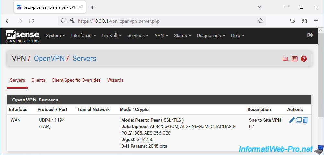This screenshot has height=155, width=324.
Task: Click the Mode / Crypto column header
Action: [x=134, y=109]
